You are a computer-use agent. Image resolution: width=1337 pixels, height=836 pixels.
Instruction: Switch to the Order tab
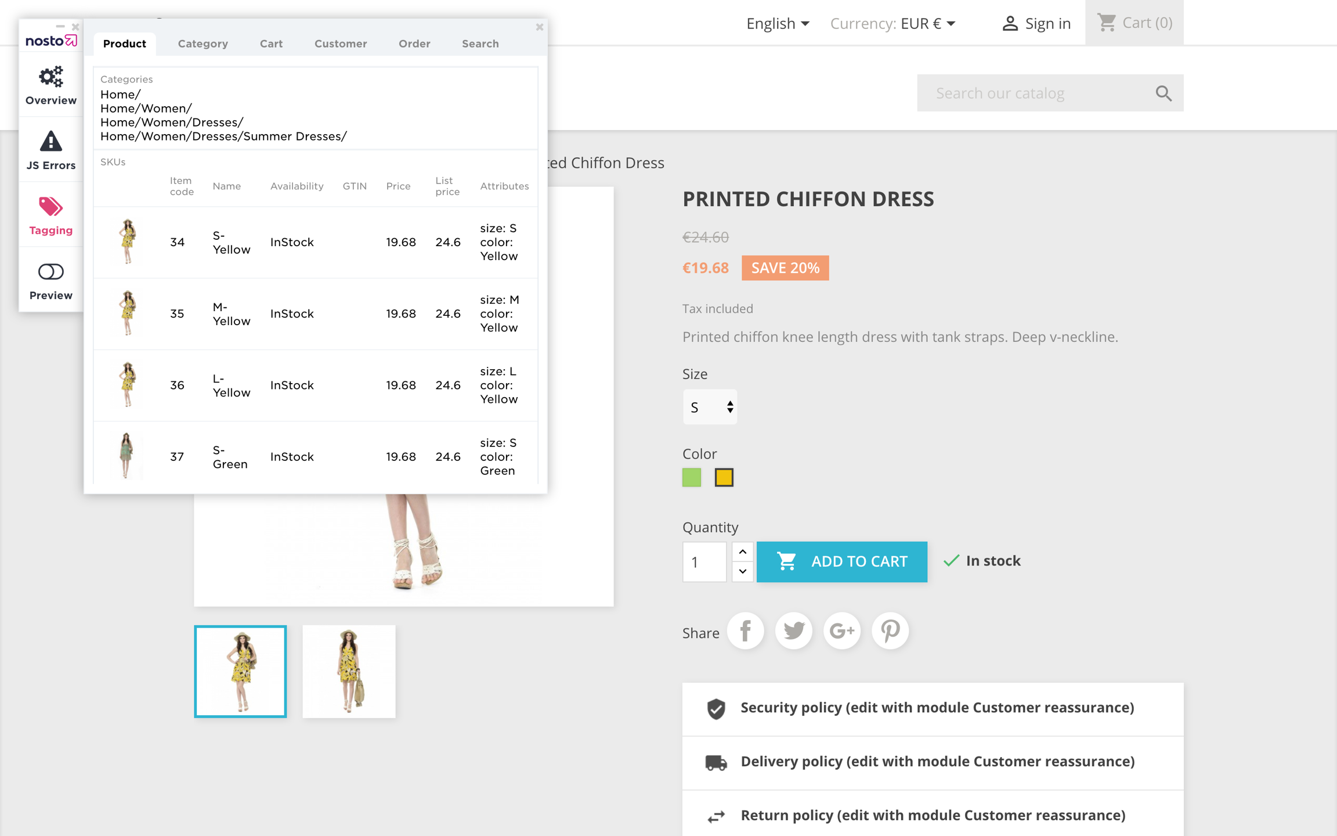pos(414,44)
